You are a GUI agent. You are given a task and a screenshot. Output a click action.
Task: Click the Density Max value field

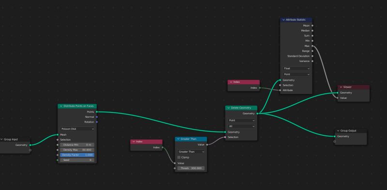pyautogui.click(x=77, y=150)
